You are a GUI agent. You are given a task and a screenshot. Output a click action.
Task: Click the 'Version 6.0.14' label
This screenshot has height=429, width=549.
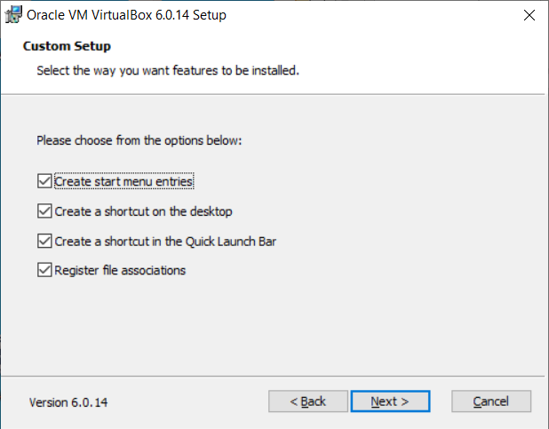pyautogui.click(x=69, y=402)
